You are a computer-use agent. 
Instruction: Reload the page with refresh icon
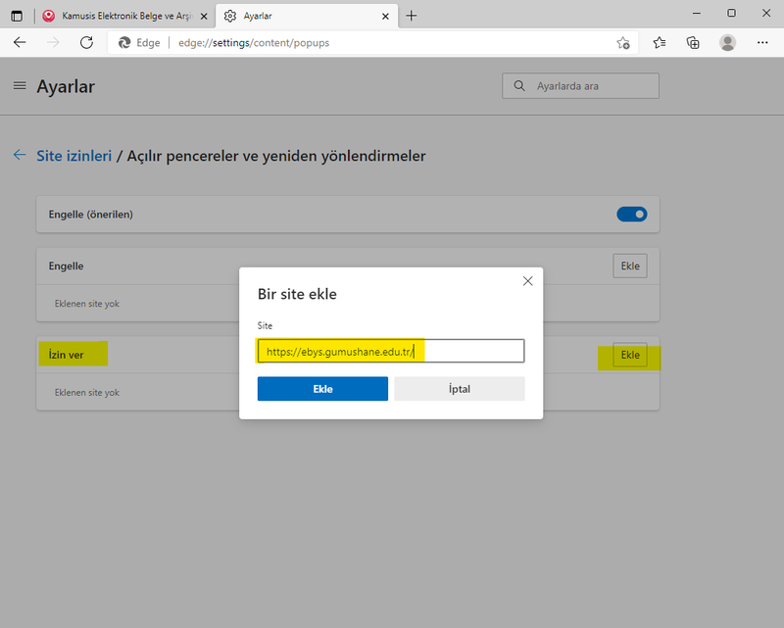pyautogui.click(x=86, y=42)
